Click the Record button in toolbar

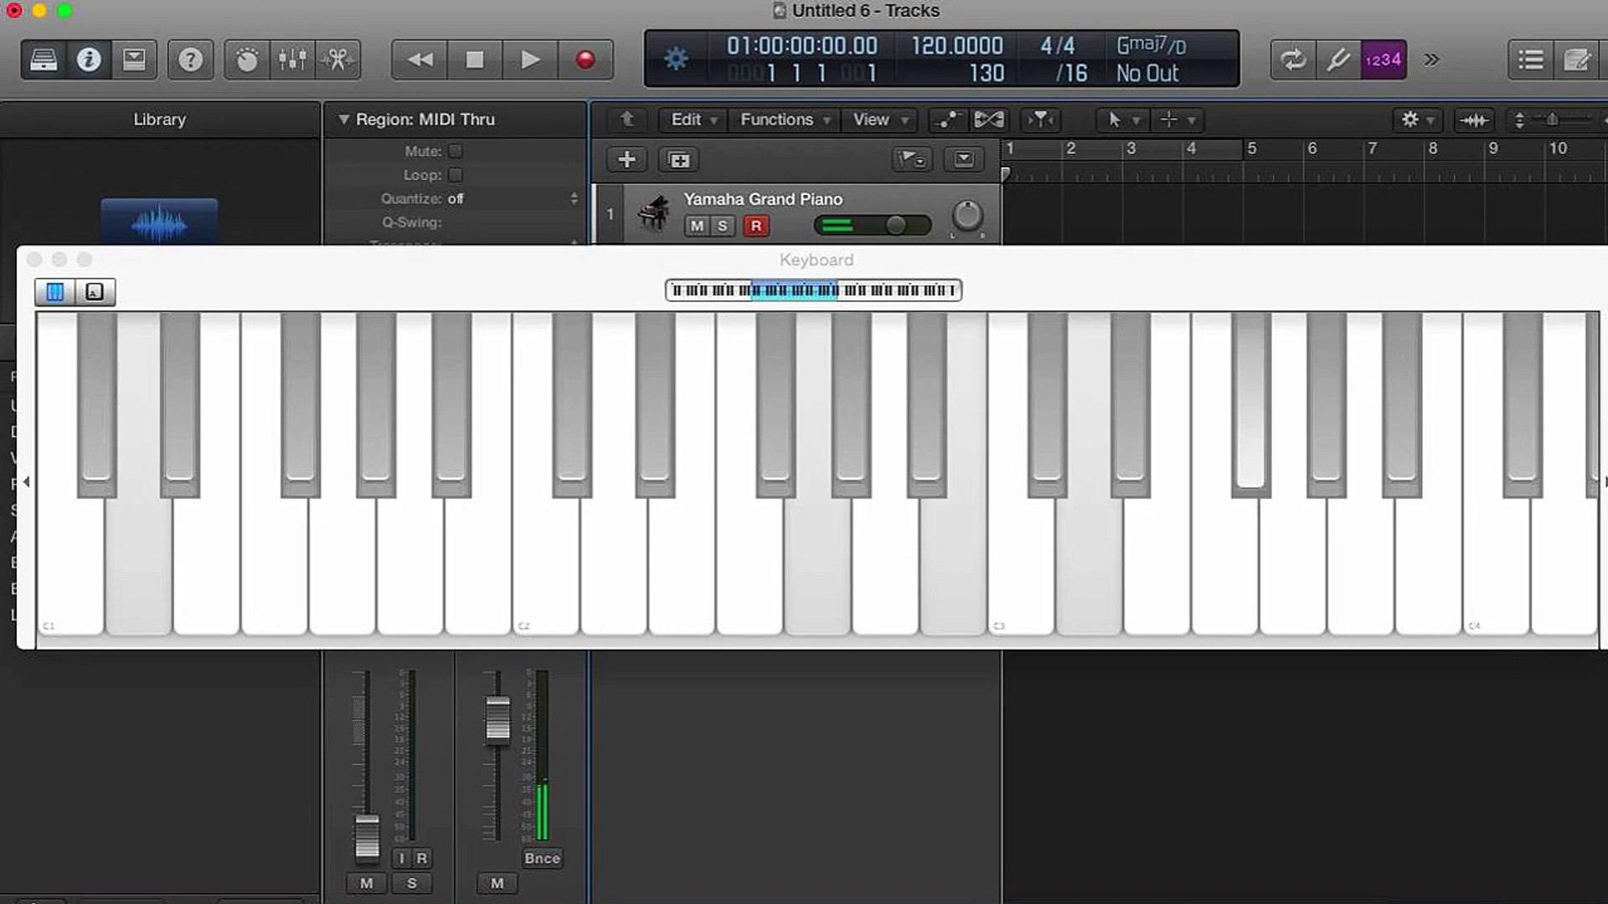(585, 59)
